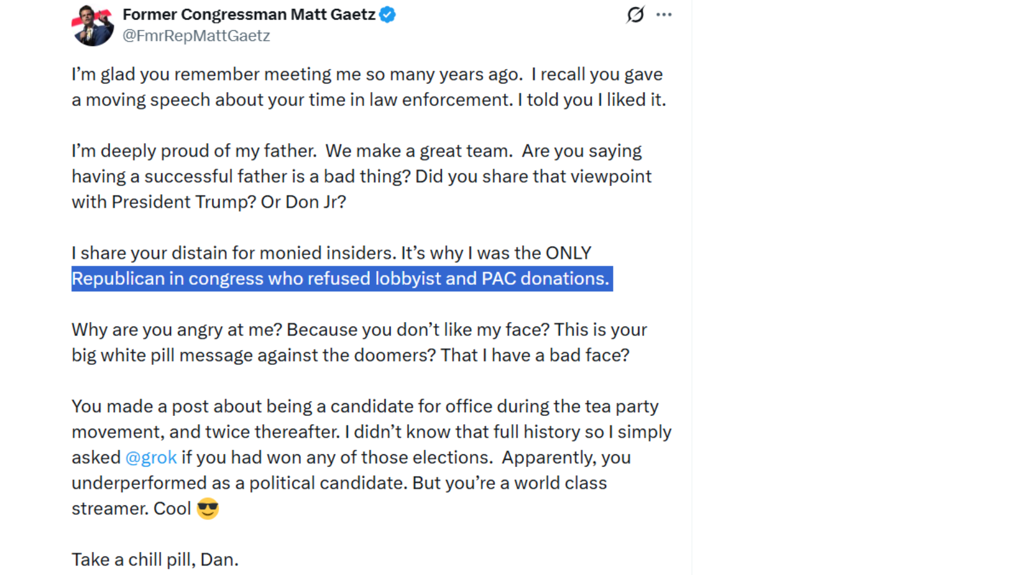The image size is (1022, 575).
Task: Click the "Former Congressman Matt Gaetz" display name
Action: coord(248,14)
